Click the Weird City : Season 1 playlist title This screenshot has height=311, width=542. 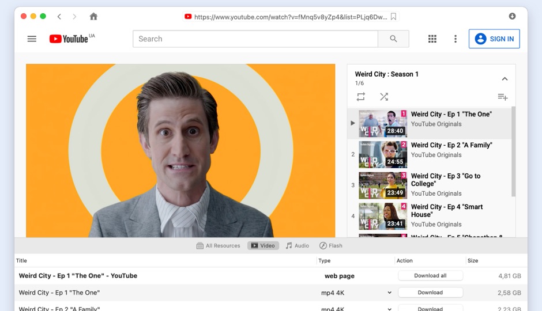386,74
